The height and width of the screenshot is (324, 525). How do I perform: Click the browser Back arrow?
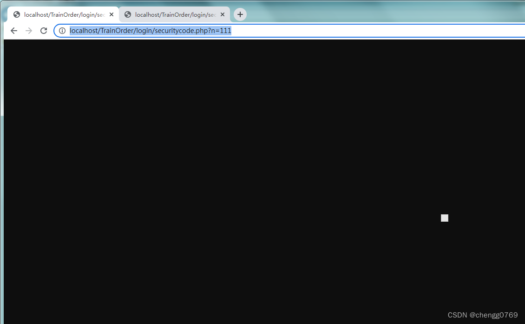tap(14, 31)
